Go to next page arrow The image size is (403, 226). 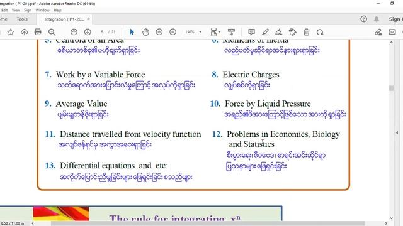click(x=88, y=32)
